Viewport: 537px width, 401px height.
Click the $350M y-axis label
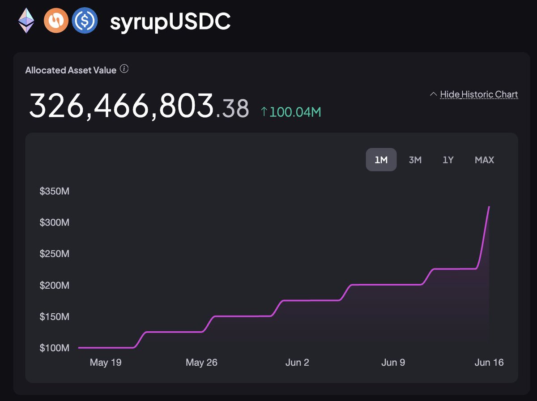coord(54,192)
